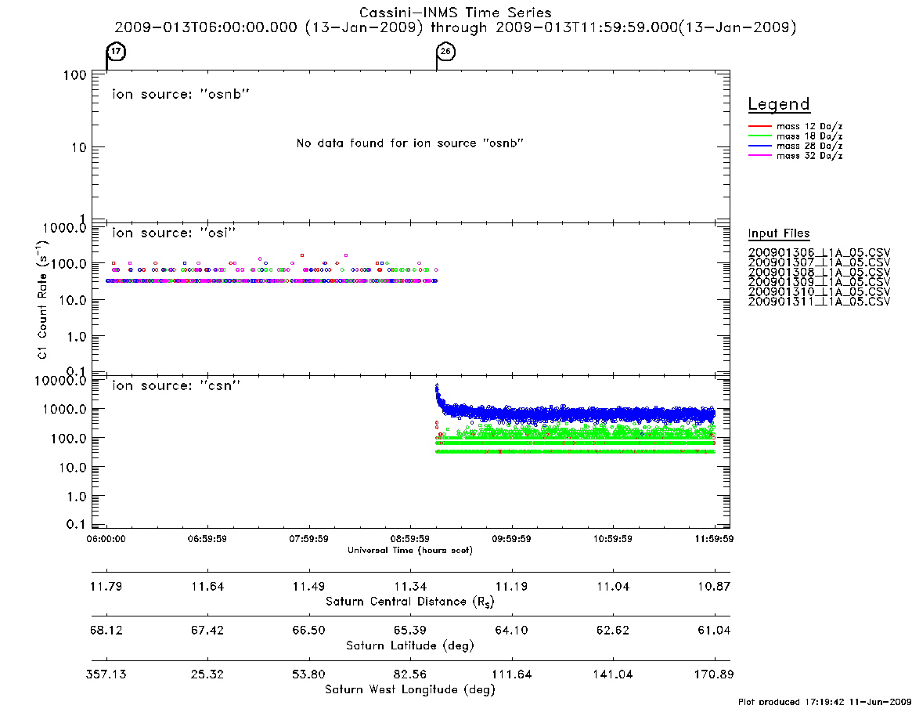912x705 pixels.
Task: Click the 11:59:59 time tick label
Action: point(714,539)
